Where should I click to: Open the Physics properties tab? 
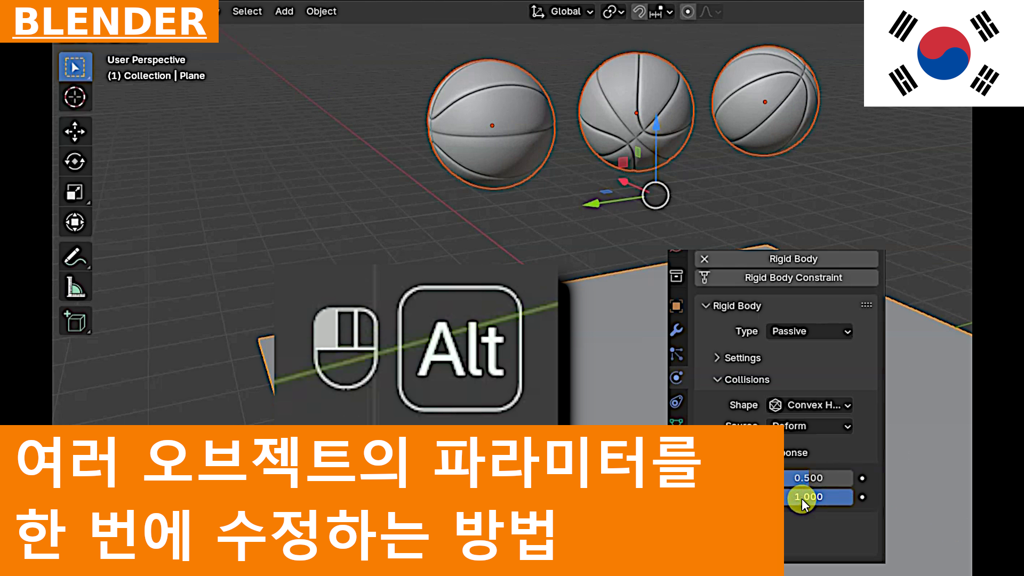tap(676, 378)
